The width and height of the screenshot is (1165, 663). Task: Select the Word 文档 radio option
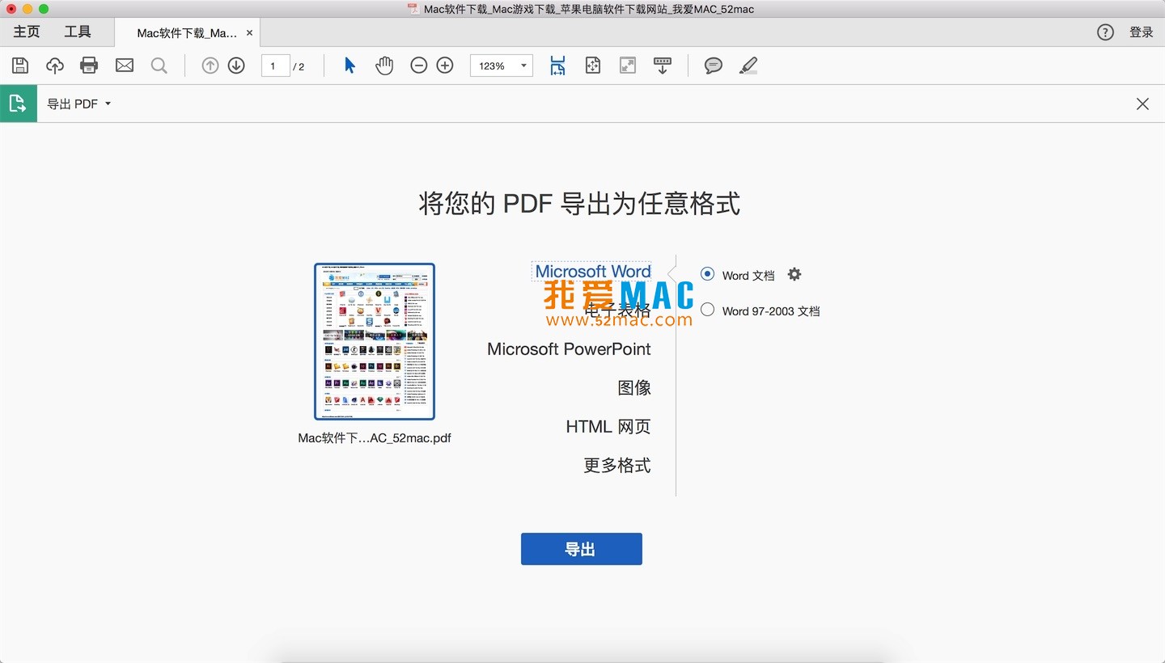click(708, 274)
